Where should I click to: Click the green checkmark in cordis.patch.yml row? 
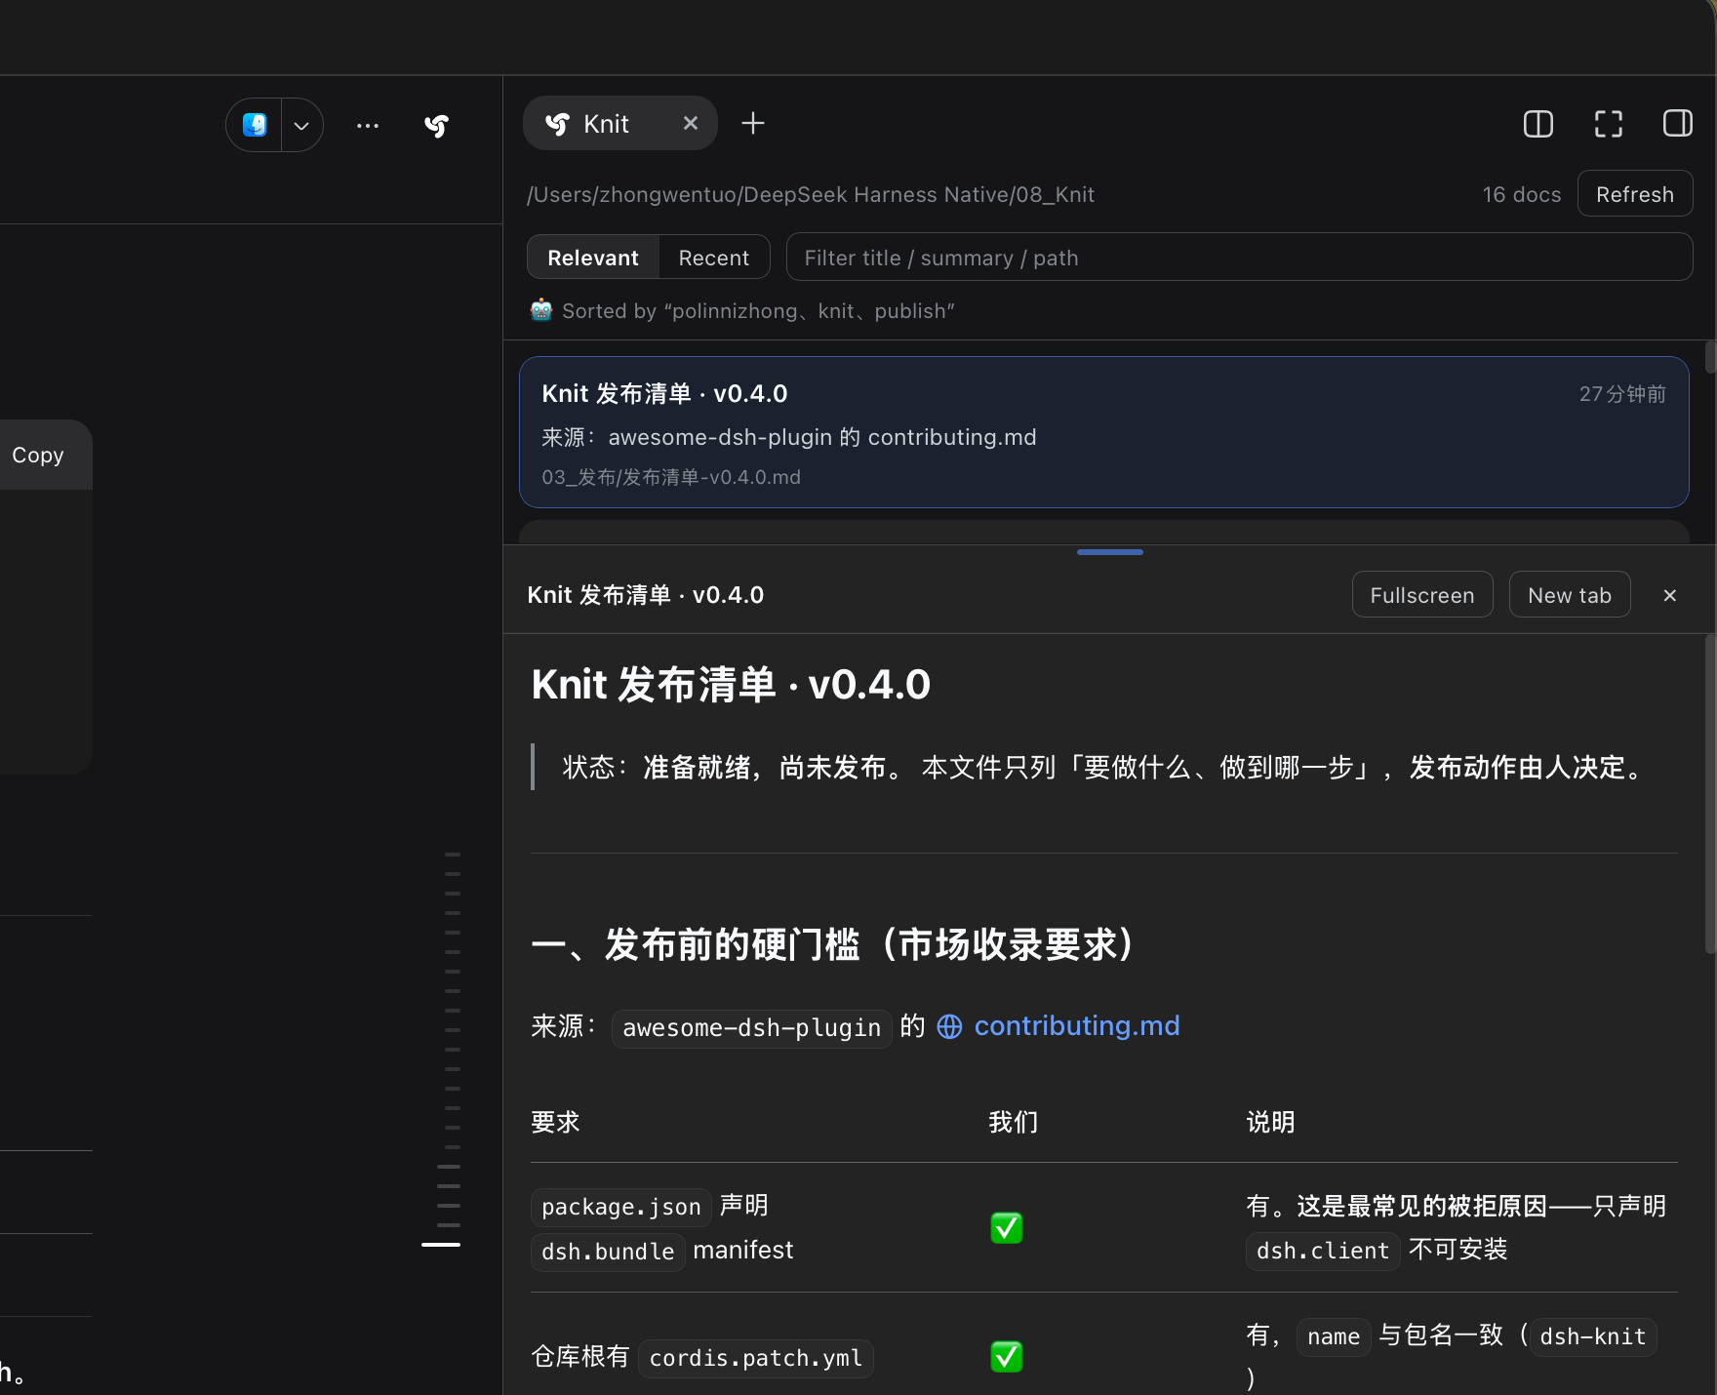pos(1007,1357)
